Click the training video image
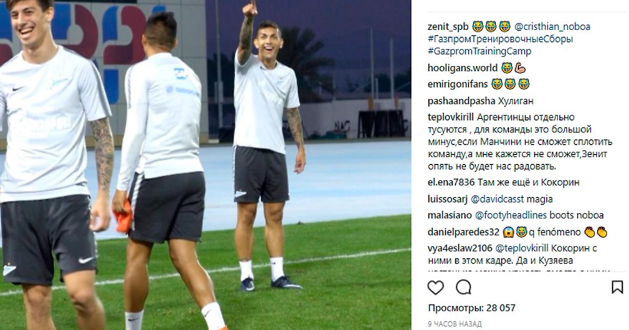 click(205, 165)
